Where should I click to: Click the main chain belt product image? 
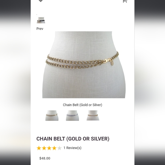point(84,65)
